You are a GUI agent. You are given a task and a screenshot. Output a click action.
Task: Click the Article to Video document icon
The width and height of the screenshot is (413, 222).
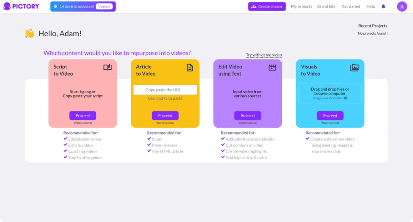190,67
